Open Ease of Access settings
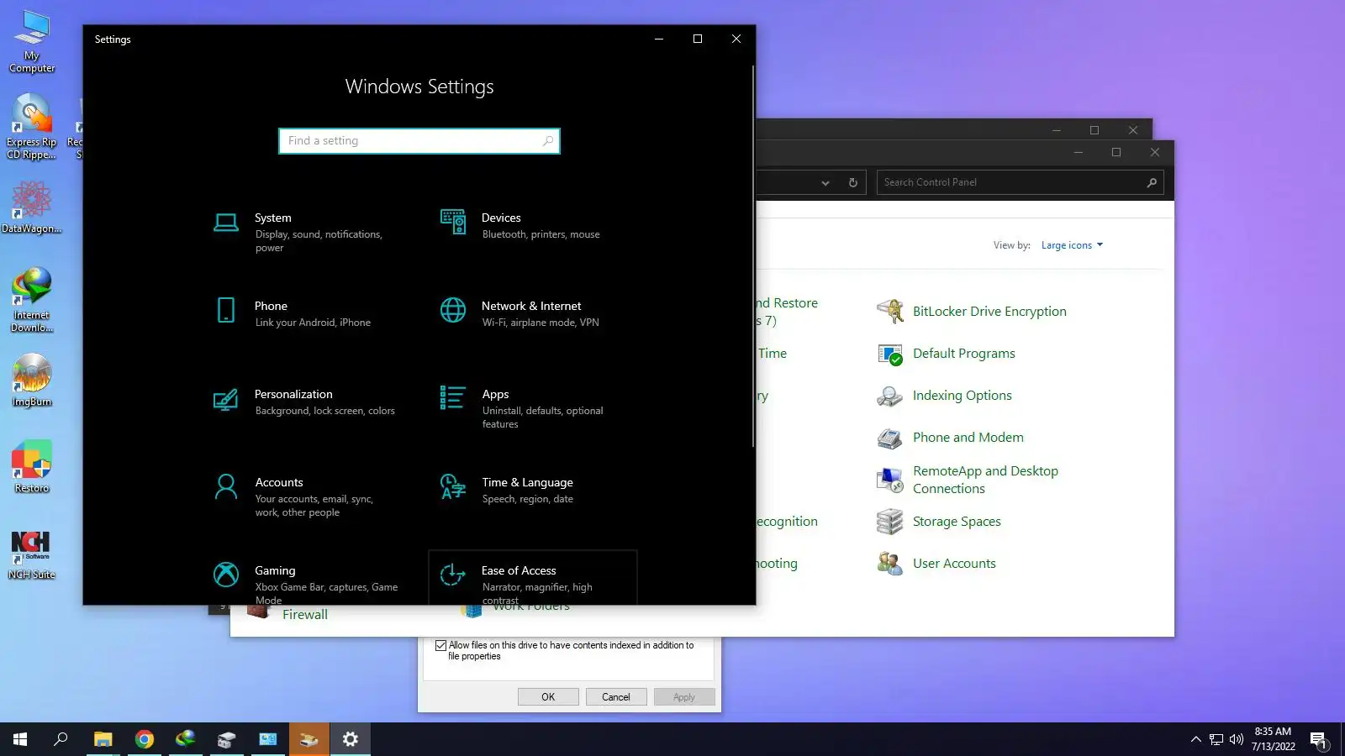 pos(533,578)
